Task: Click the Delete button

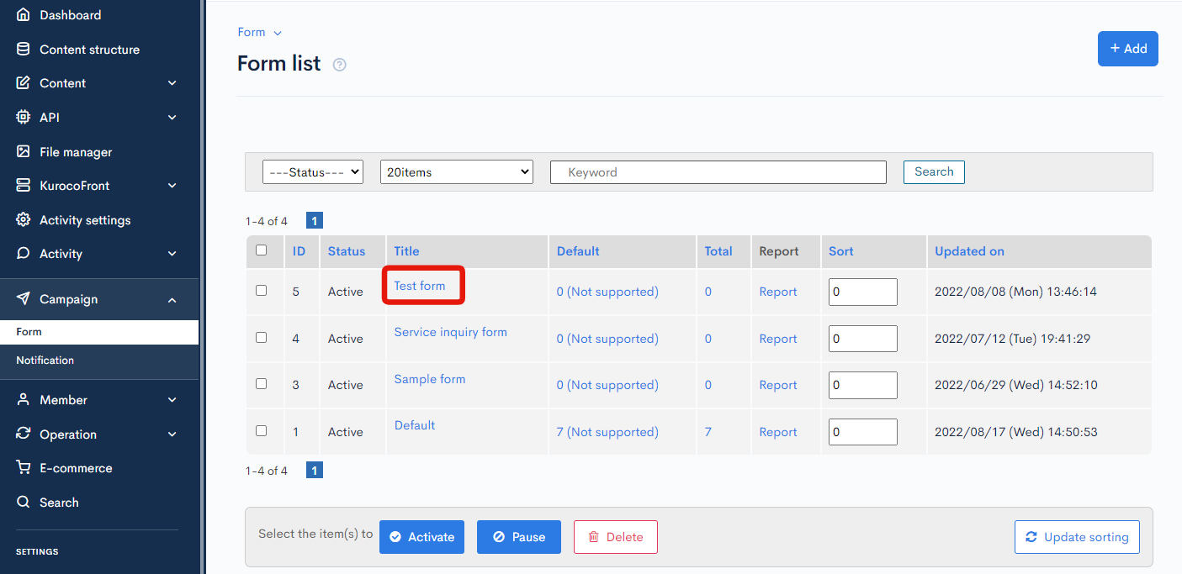Action: point(616,537)
